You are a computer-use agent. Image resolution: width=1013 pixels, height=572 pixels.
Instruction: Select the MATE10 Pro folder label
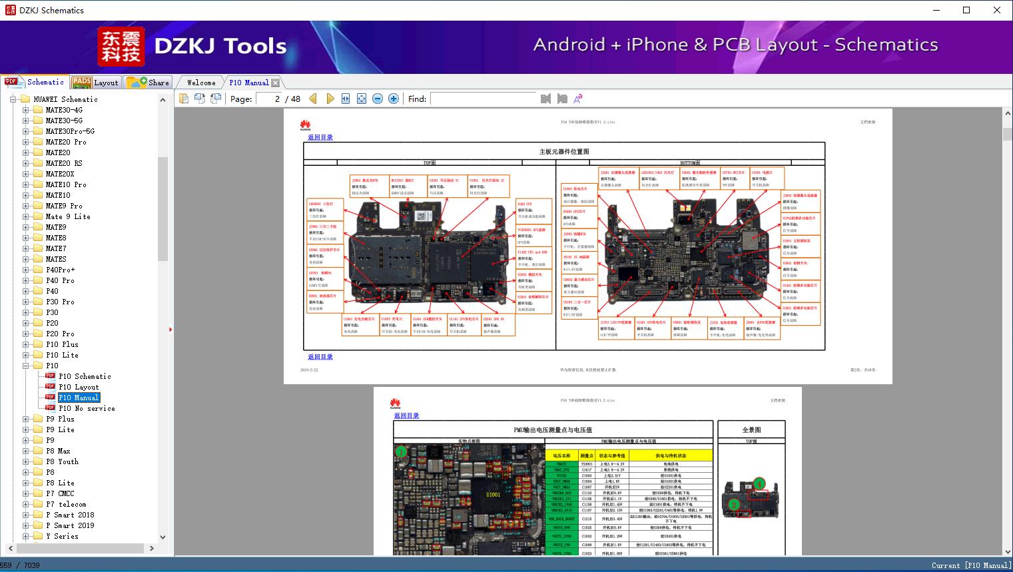tap(66, 184)
